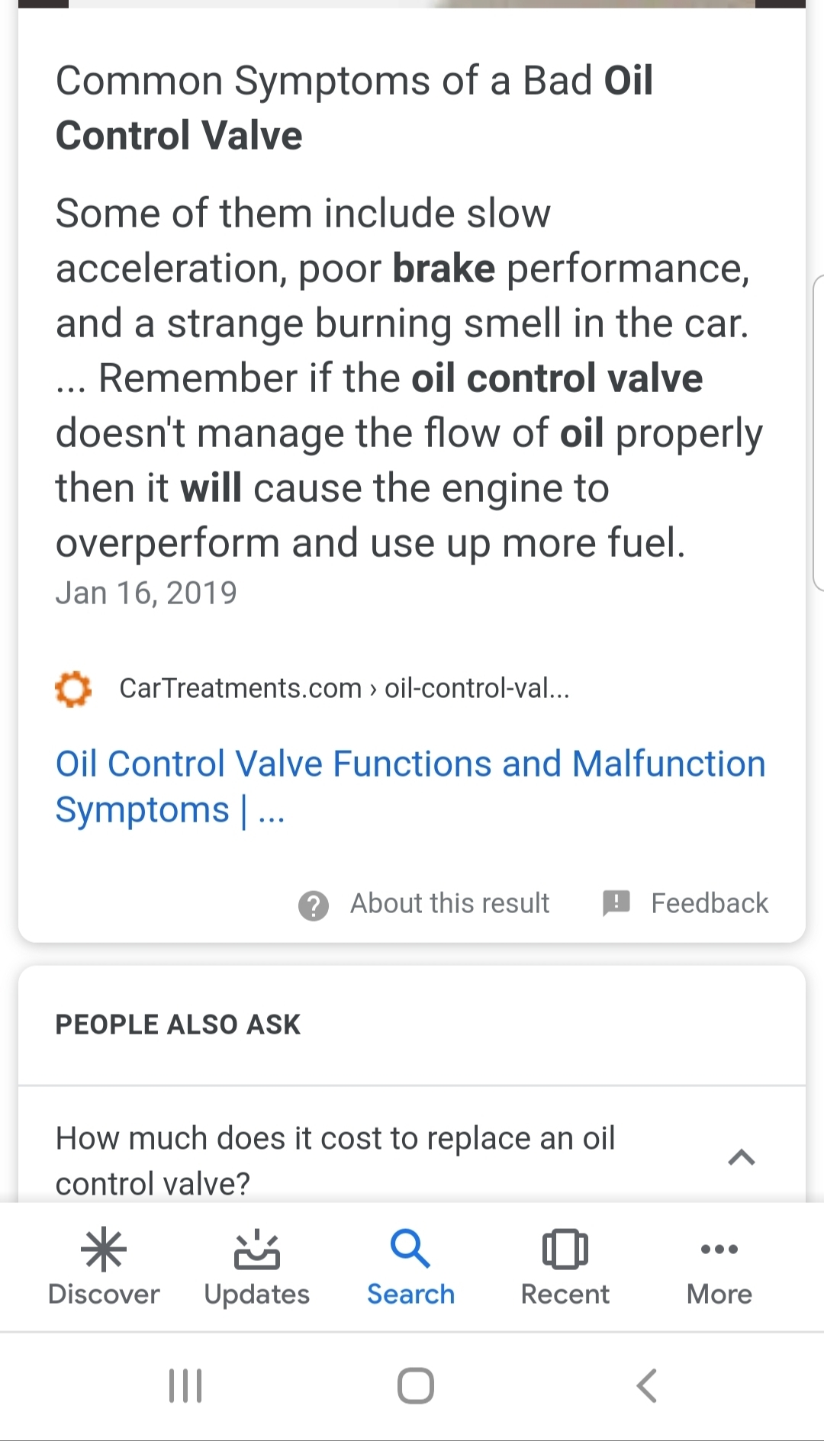The height and width of the screenshot is (1441, 824).
Task: Click the question mark help icon
Action: click(x=313, y=905)
